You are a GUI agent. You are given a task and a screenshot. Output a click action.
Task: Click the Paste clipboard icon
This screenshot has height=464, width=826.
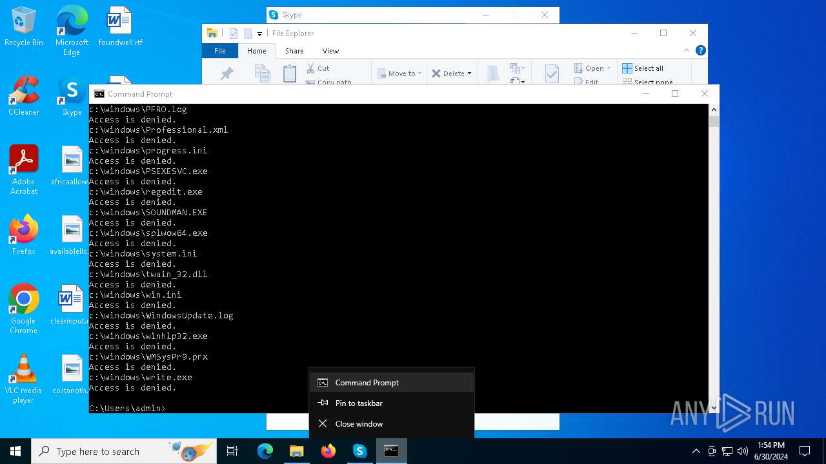click(x=290, y=74)
